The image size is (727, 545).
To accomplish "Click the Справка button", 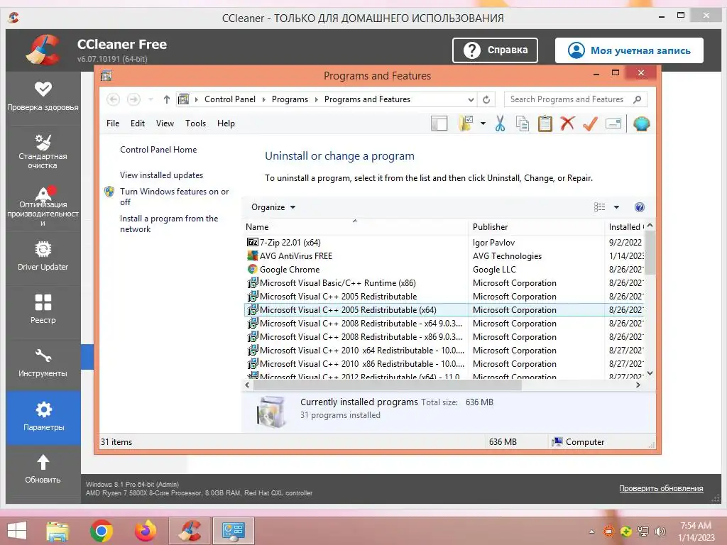I will click(495, 50).
